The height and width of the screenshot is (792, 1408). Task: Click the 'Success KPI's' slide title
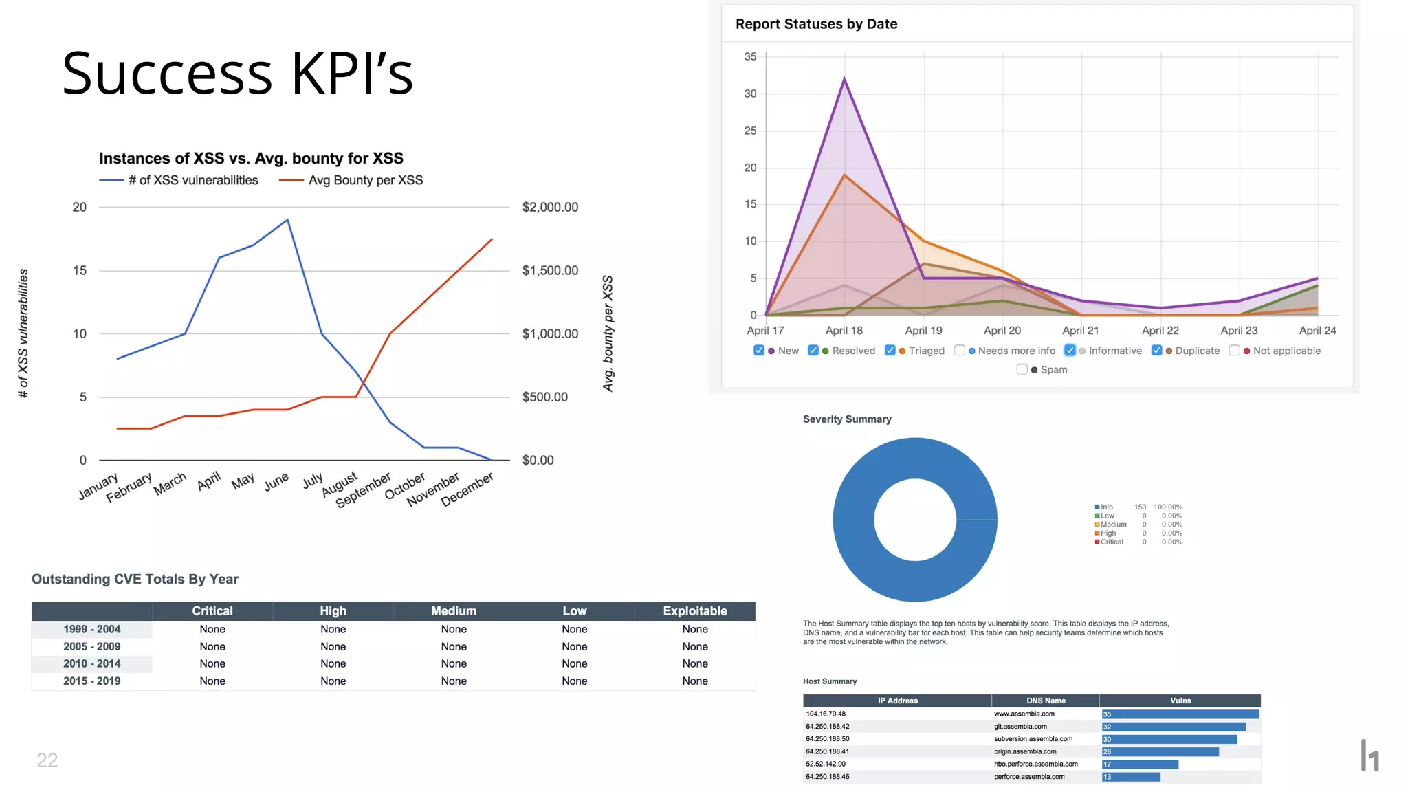238,73
